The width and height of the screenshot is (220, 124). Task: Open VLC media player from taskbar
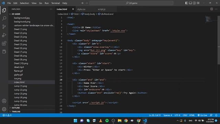pos(101,121)
